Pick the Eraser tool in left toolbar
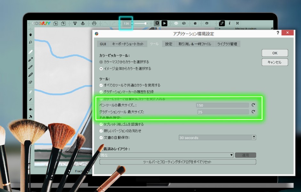This screenshot has width=301, height=192. tap(31, 82)
